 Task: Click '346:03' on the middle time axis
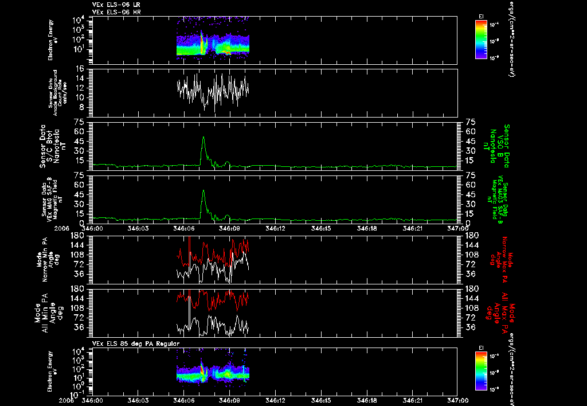tap(138, 228)
